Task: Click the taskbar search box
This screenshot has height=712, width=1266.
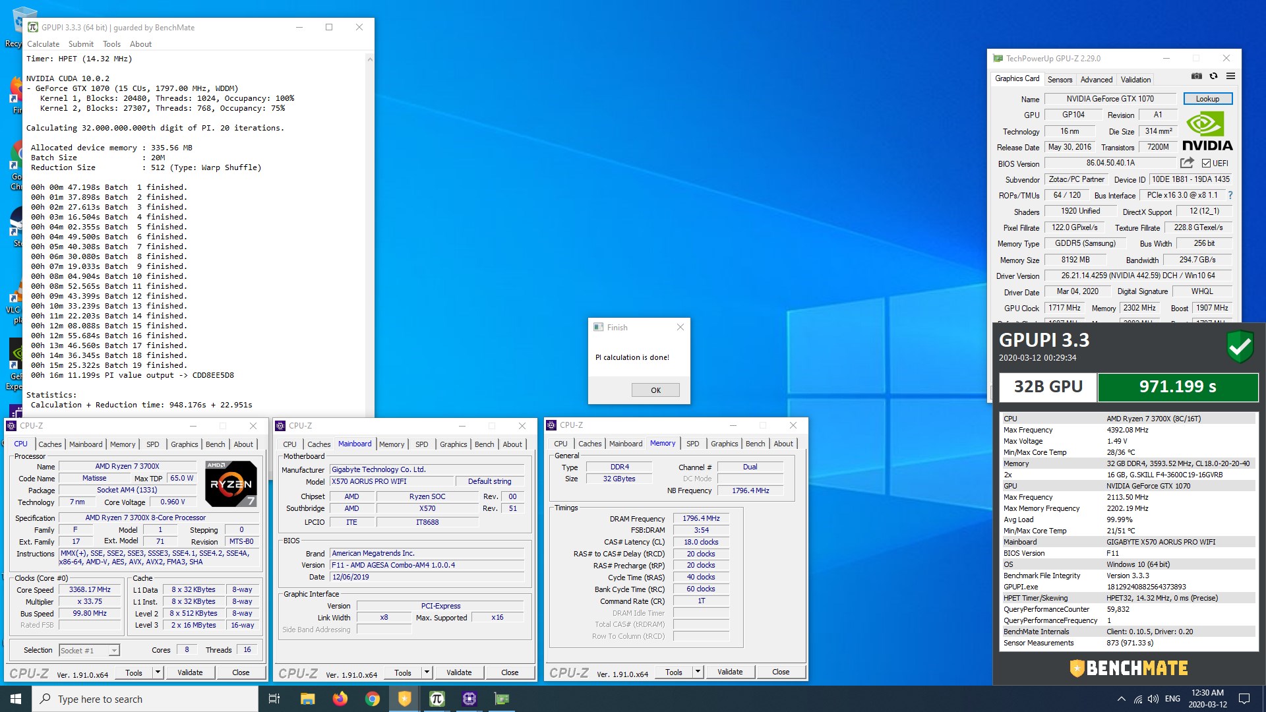Action: 145,699
